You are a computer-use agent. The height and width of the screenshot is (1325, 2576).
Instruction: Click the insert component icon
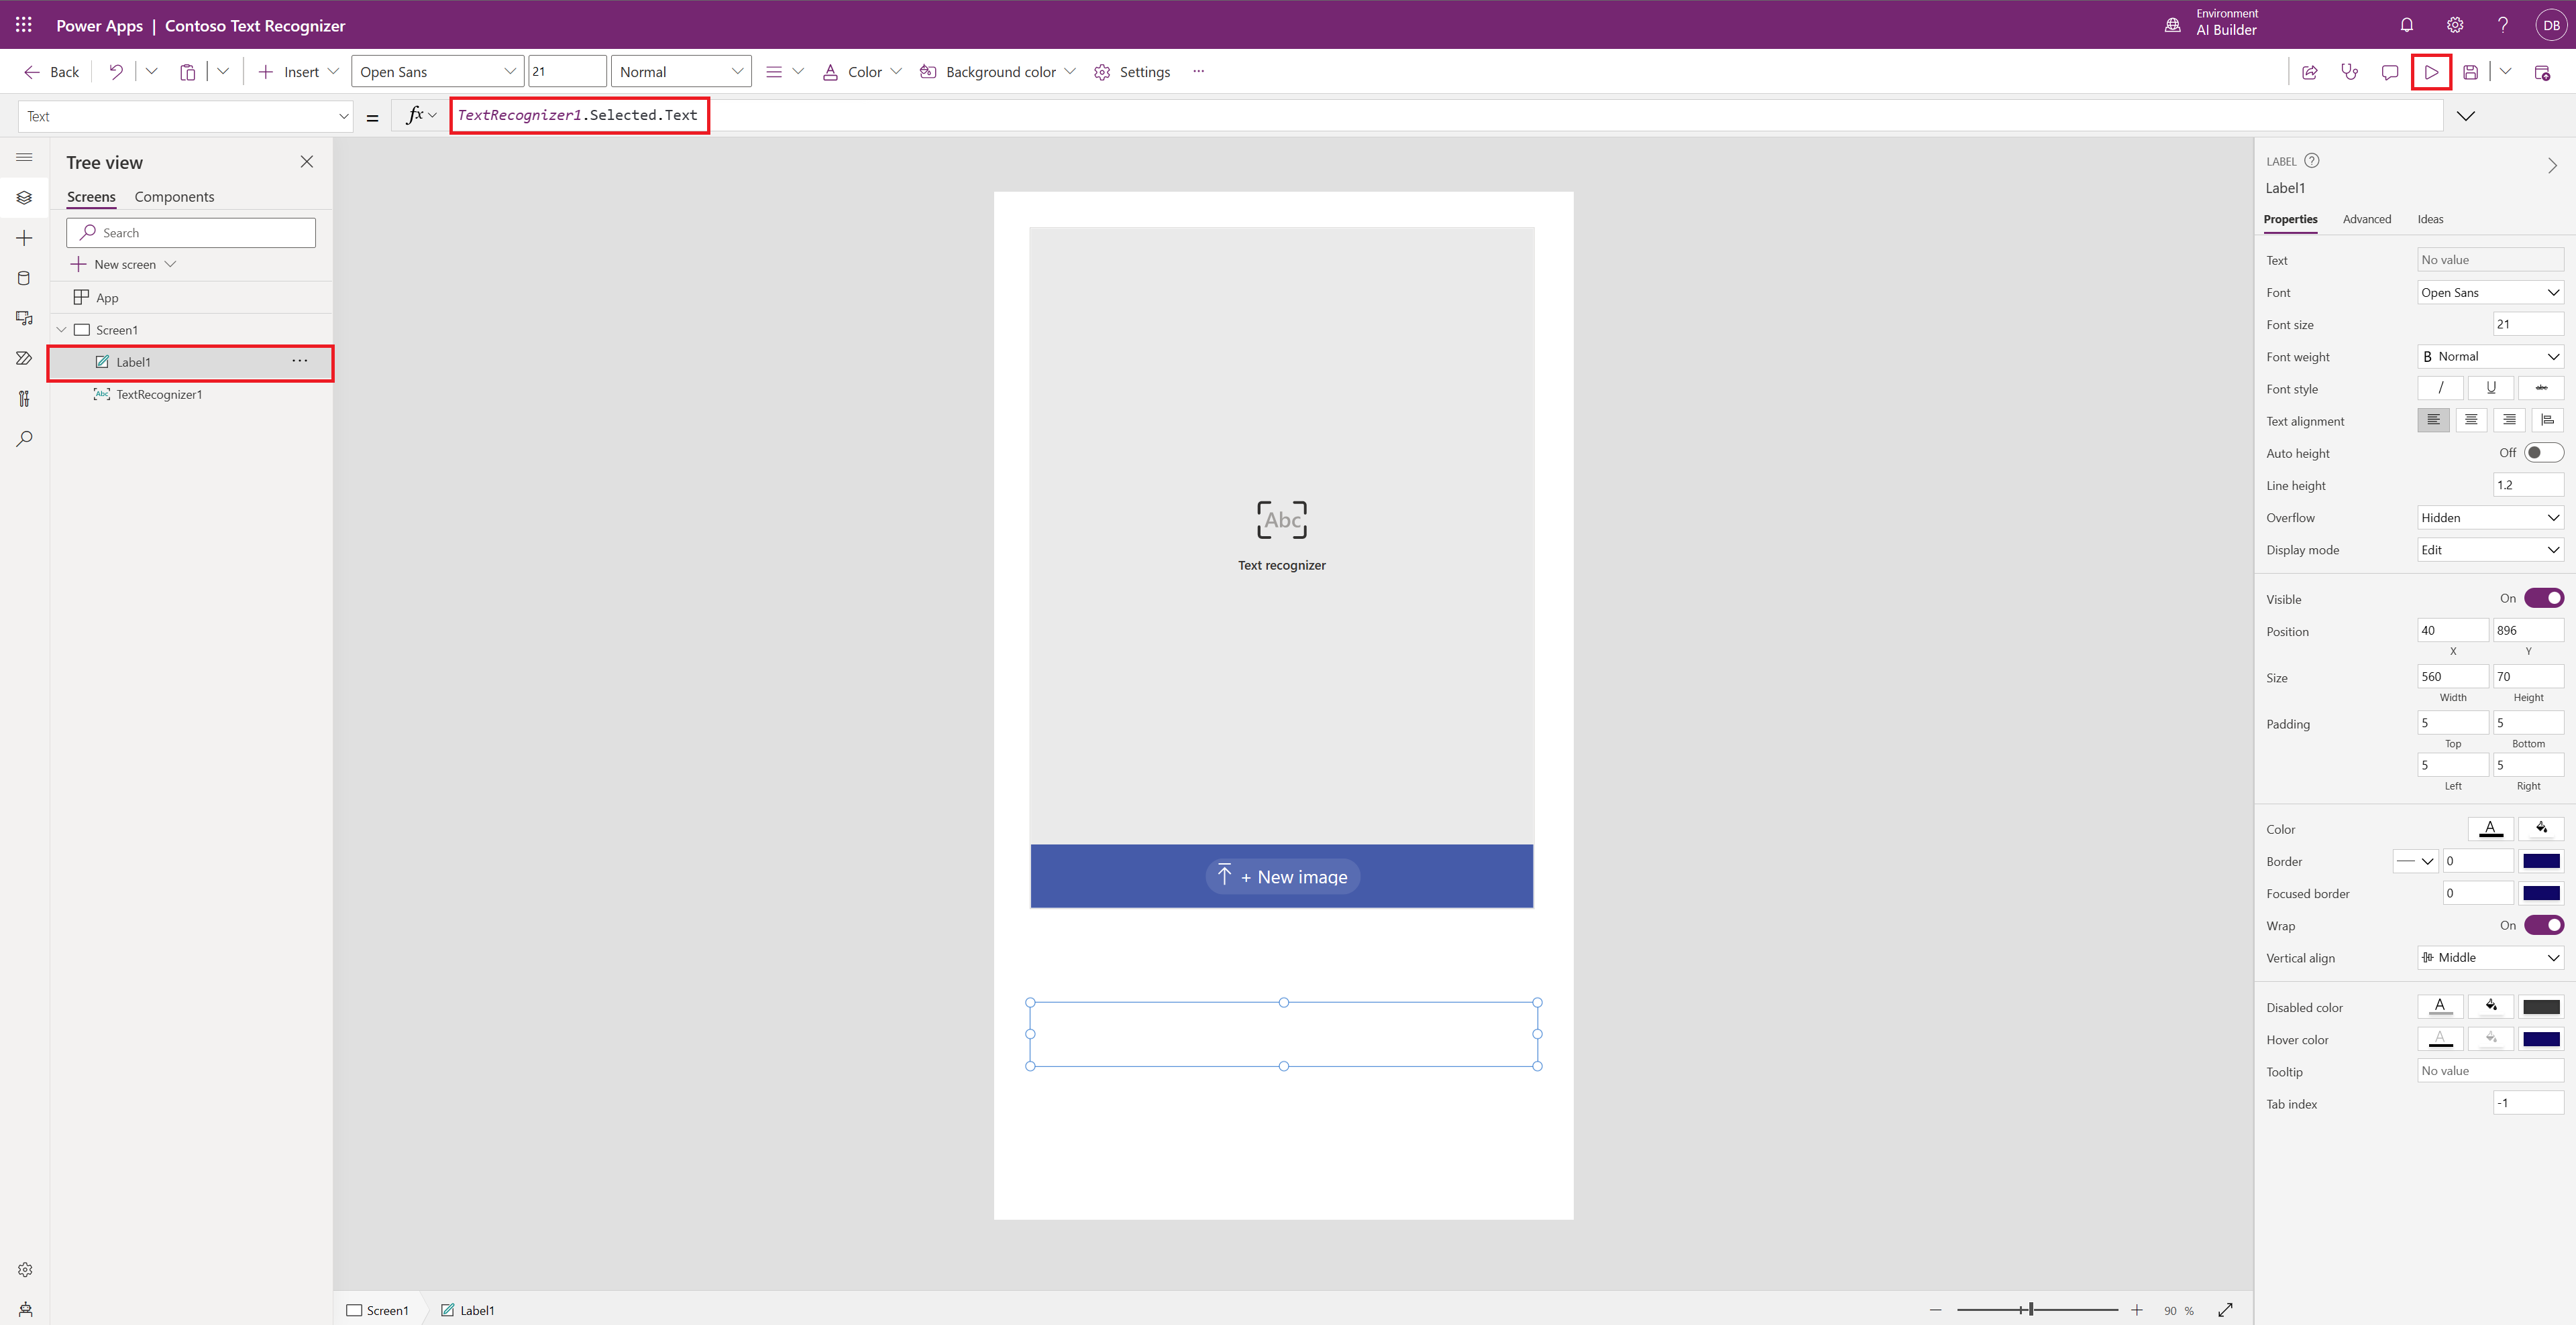click(23, 237)
